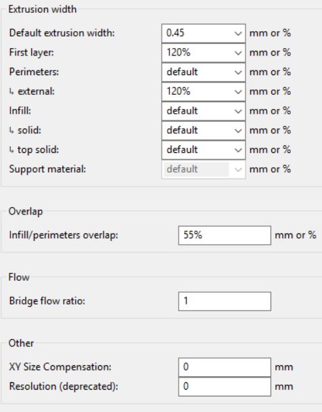This screenshot has height=412, width=322.
Task: Click the Perimeters default value field
Action: (x=197, y=72)
